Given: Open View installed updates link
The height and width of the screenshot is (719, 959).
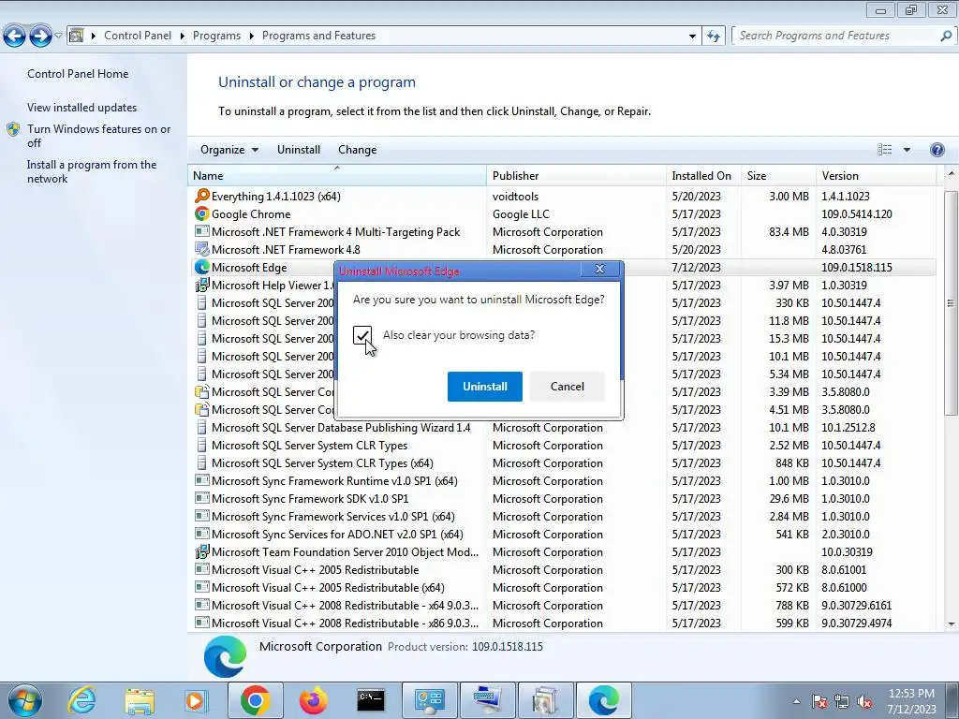Looking at the screenshot, I should point(82,108).
